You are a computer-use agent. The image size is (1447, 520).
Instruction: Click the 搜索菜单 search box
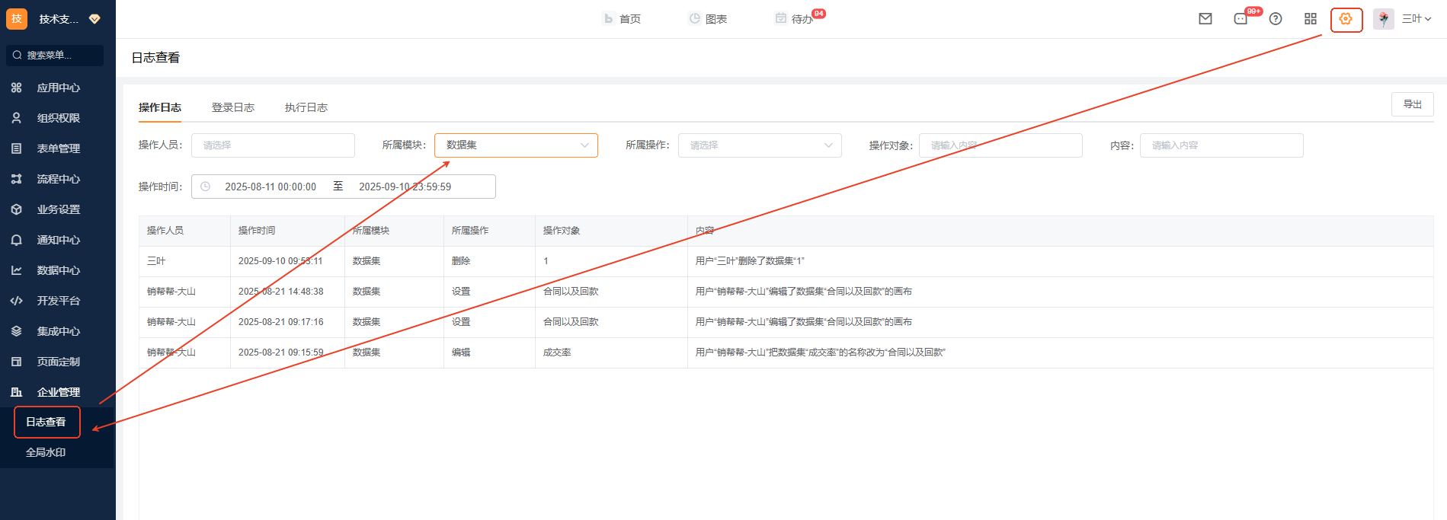55,55
